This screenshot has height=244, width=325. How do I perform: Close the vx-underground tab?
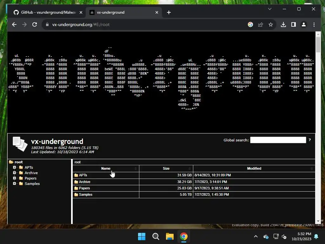pyautogui.click(x=157, y=12)
